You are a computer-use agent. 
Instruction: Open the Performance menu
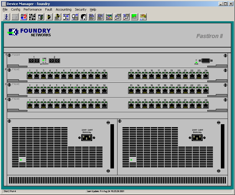[33, 9]
